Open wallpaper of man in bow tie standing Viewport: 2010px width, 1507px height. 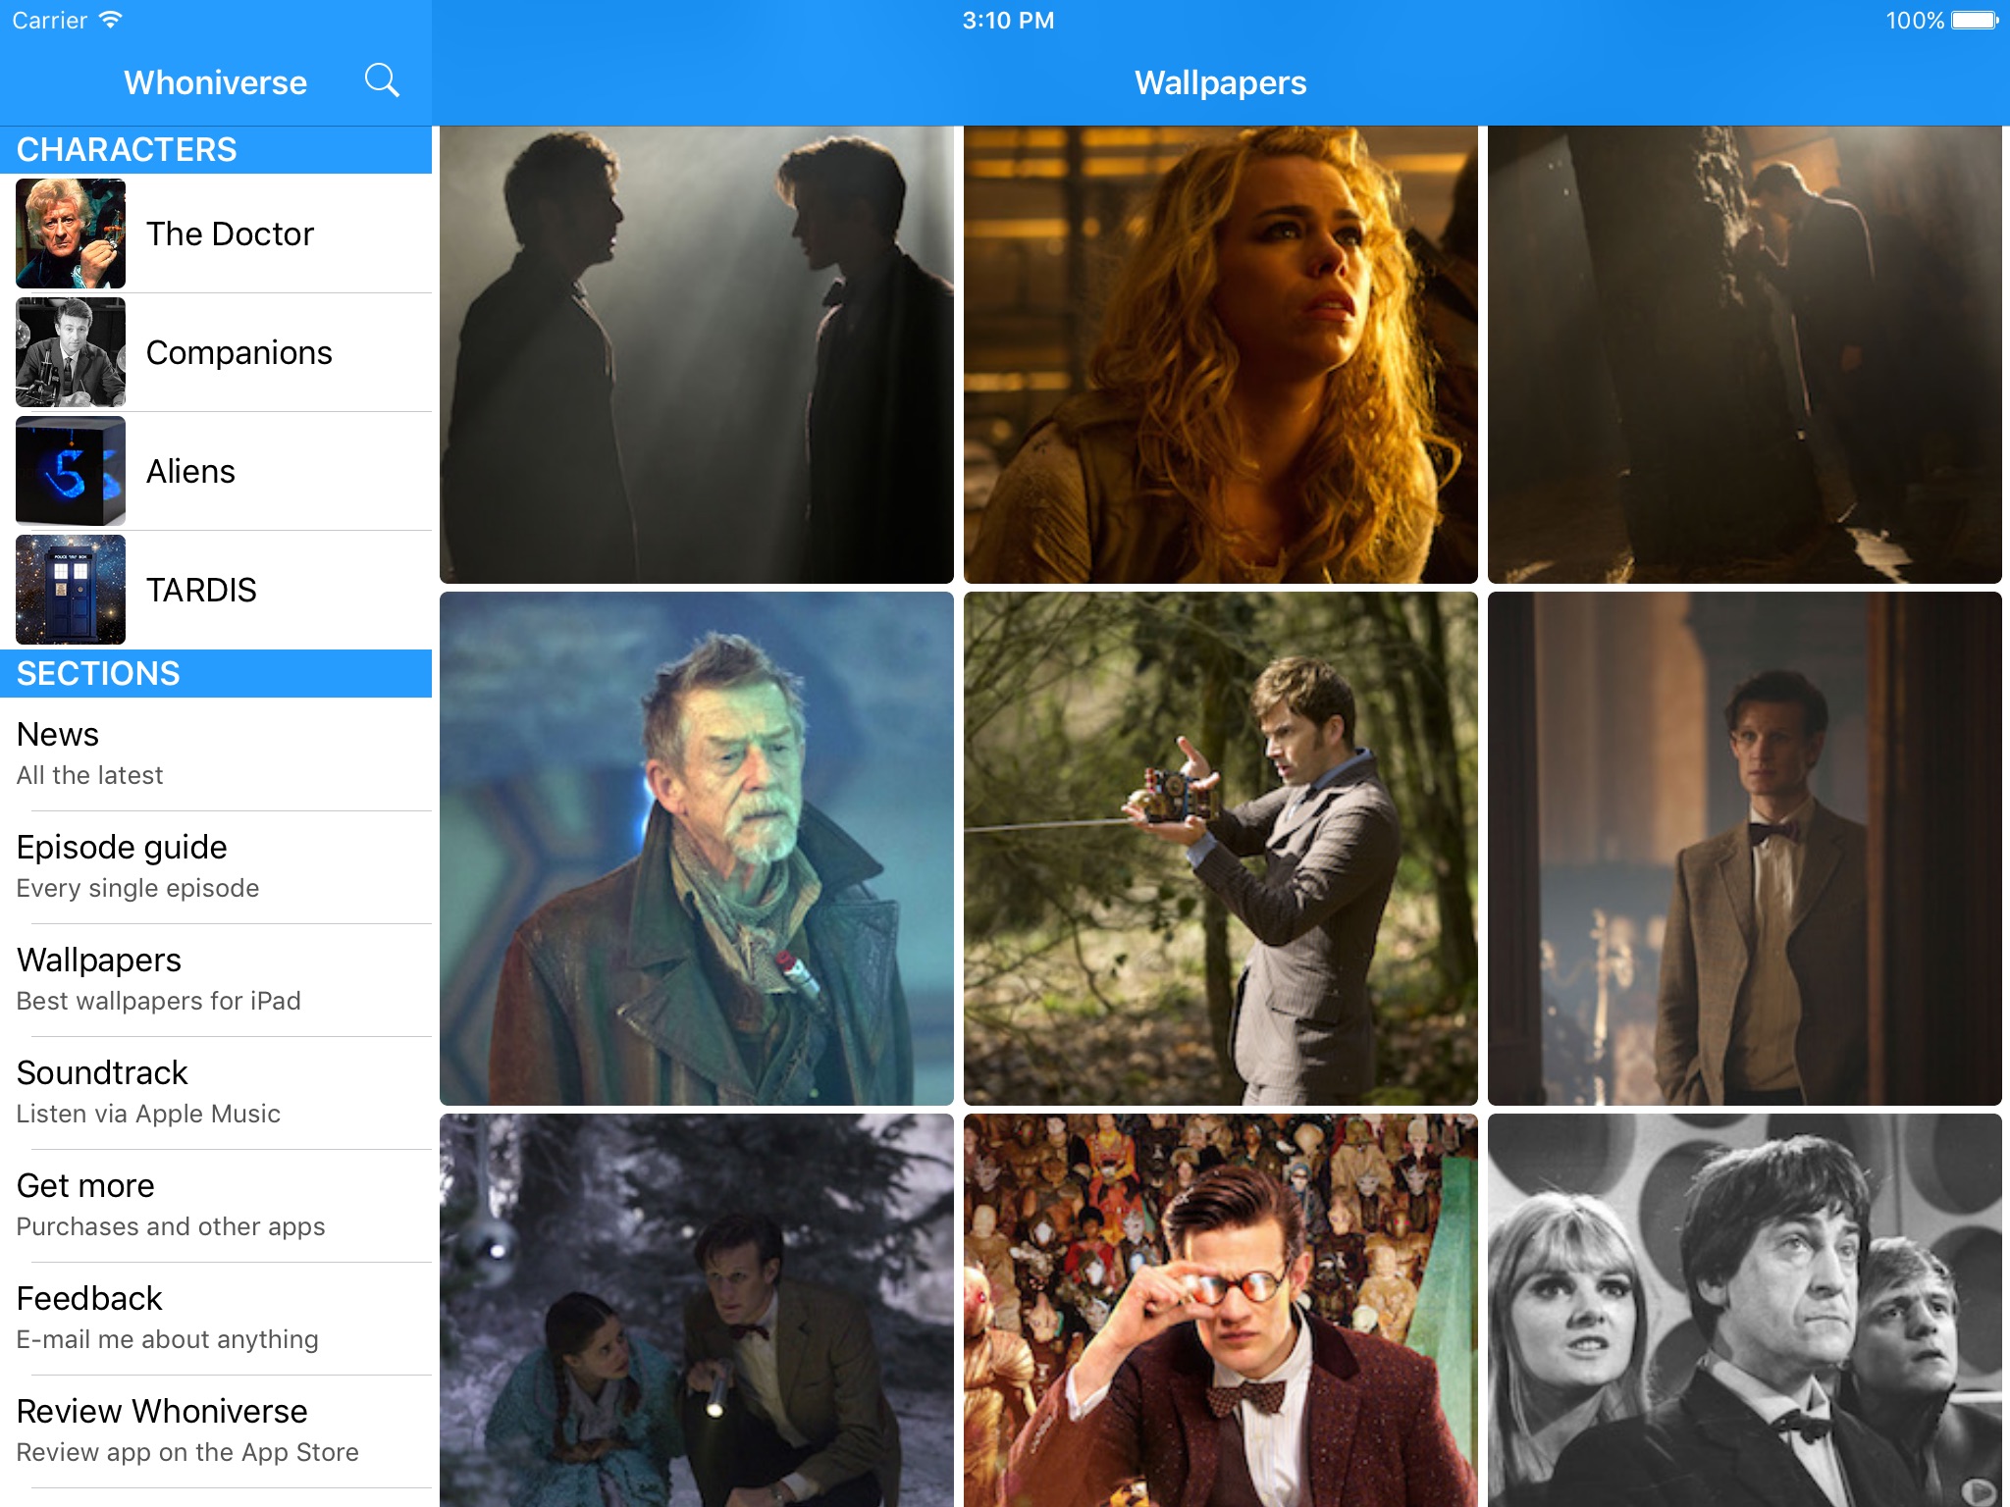tap(1745, 849)
